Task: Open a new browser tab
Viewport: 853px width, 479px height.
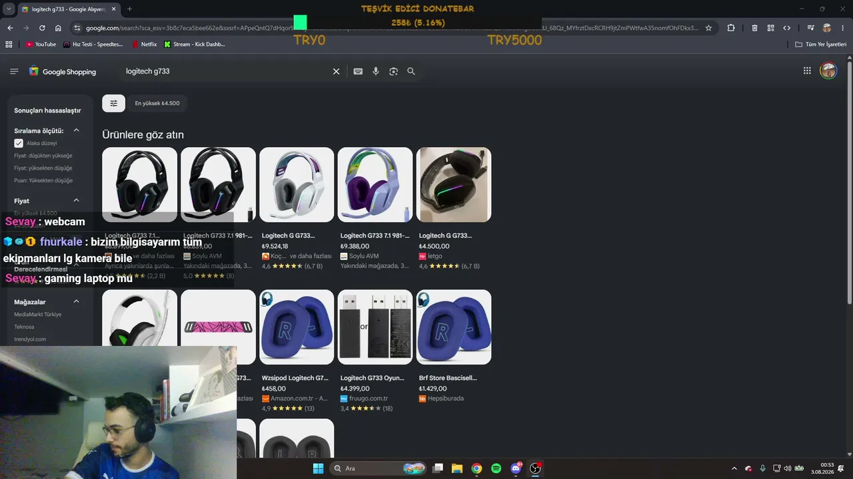Action: (129, 9)
